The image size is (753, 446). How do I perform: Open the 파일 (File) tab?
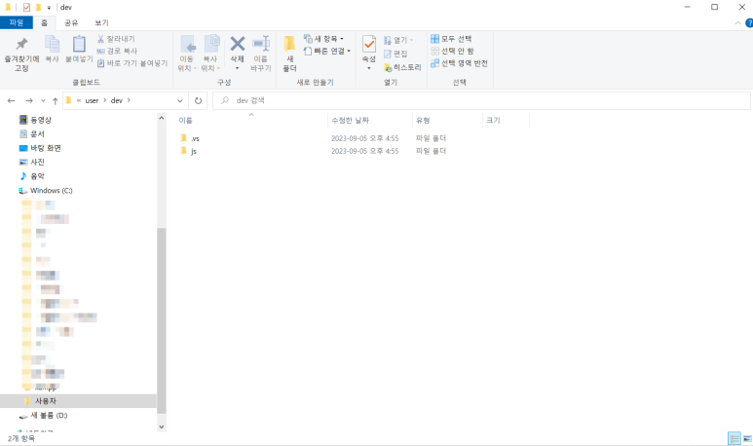coord(17,22)
